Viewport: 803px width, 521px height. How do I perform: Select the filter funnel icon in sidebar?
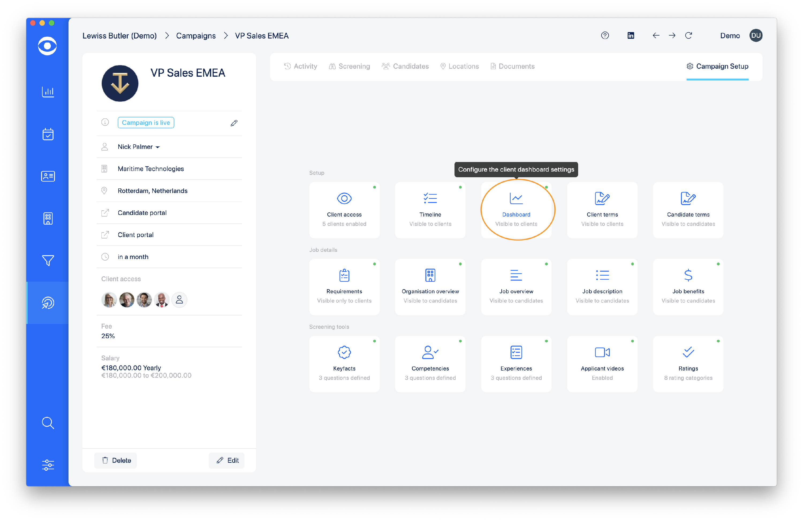pos(48,260)
